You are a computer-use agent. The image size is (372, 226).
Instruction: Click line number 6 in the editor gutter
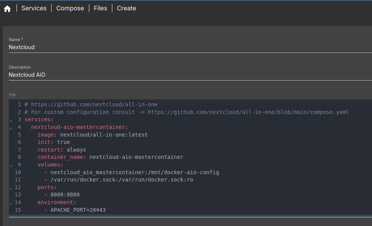[x=19, y=142]
